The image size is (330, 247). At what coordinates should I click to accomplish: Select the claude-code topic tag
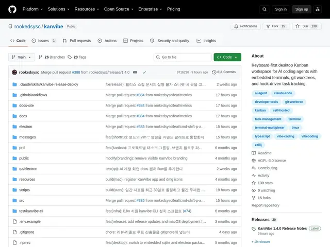pyautogui.click(x=283, y=93)
